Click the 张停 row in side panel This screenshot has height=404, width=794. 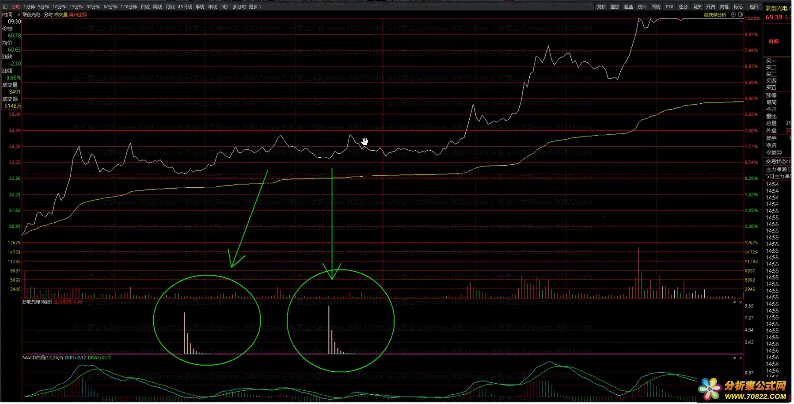click(778, 95)
